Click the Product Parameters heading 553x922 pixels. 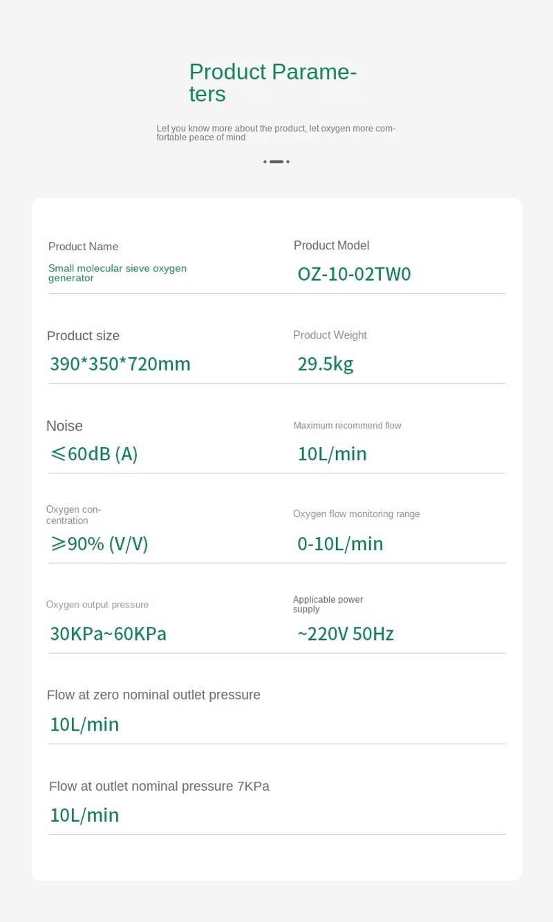pos(272,82)
